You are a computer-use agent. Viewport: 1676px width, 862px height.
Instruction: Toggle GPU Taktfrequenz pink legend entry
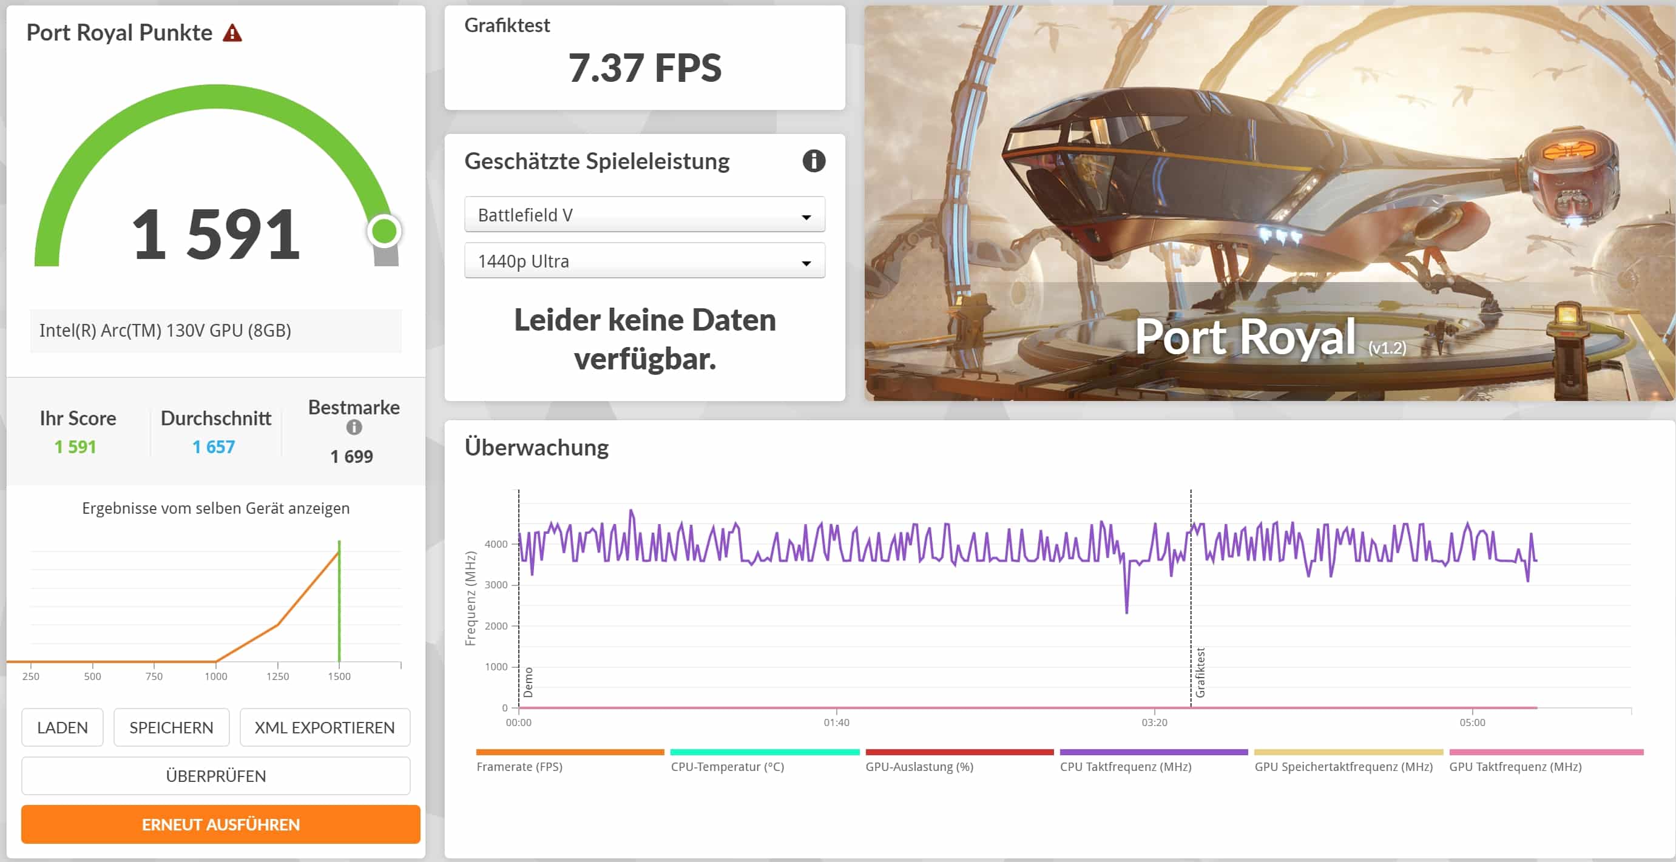click(1515, 766)
